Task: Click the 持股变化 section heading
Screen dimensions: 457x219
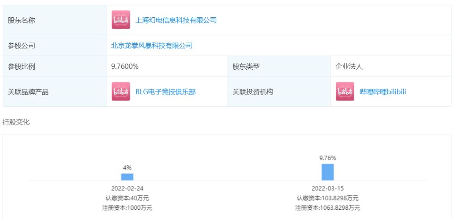Action: point(16,122)
